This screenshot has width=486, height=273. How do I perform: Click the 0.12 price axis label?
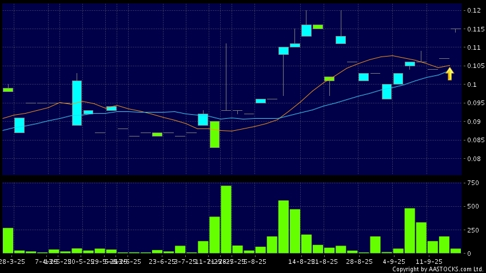(x=474, y=10)
